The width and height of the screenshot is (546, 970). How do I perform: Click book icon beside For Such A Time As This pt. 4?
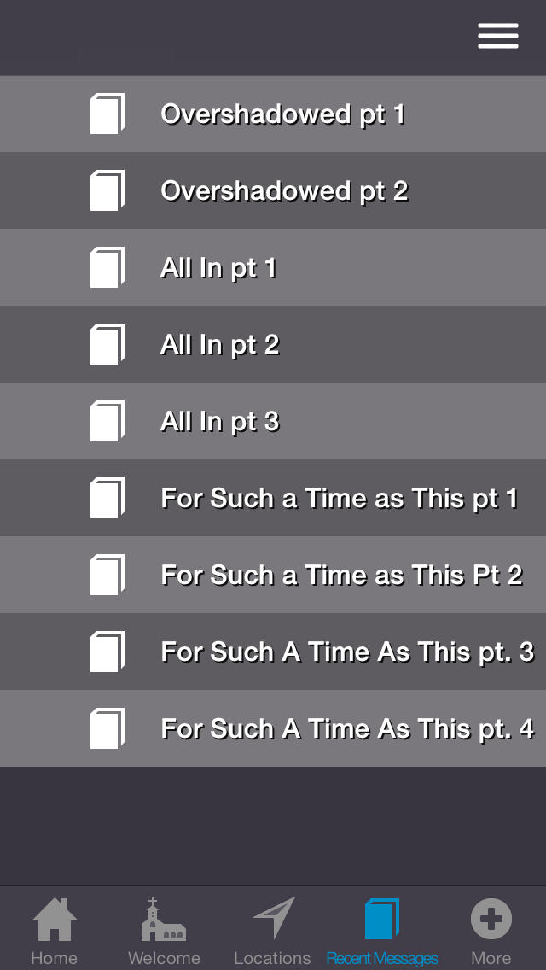107,728
